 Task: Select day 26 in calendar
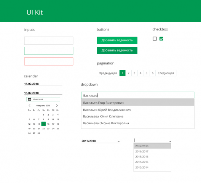(x=29, y=133)
